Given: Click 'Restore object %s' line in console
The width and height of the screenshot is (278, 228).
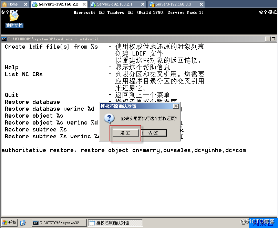Looking at the screenshot, I should (x=34, y=116).
